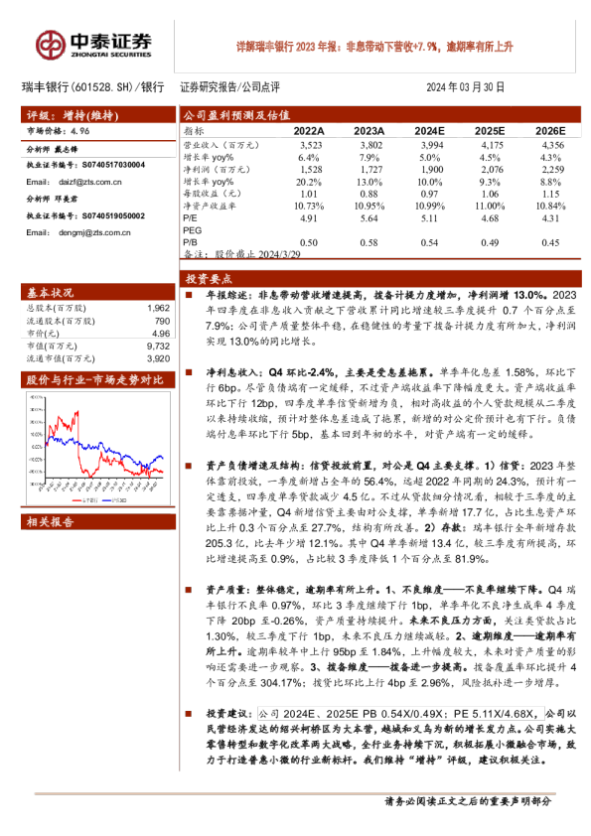Click the 营业收入(百万元) row label
This screenshot has height=836, width=591.
(221, 145)
